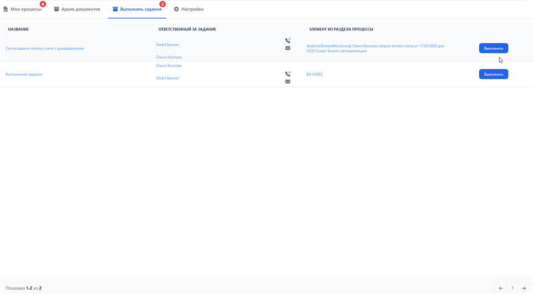
Task: Click phone icon in the Согласование оплаты счета row
Action: [288, 40]
